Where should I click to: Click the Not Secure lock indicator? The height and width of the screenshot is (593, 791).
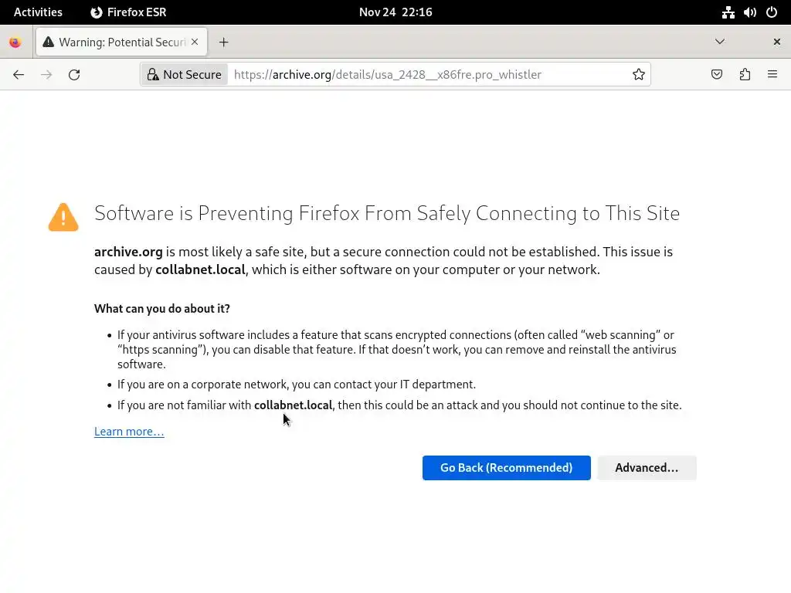pos(185,74)
